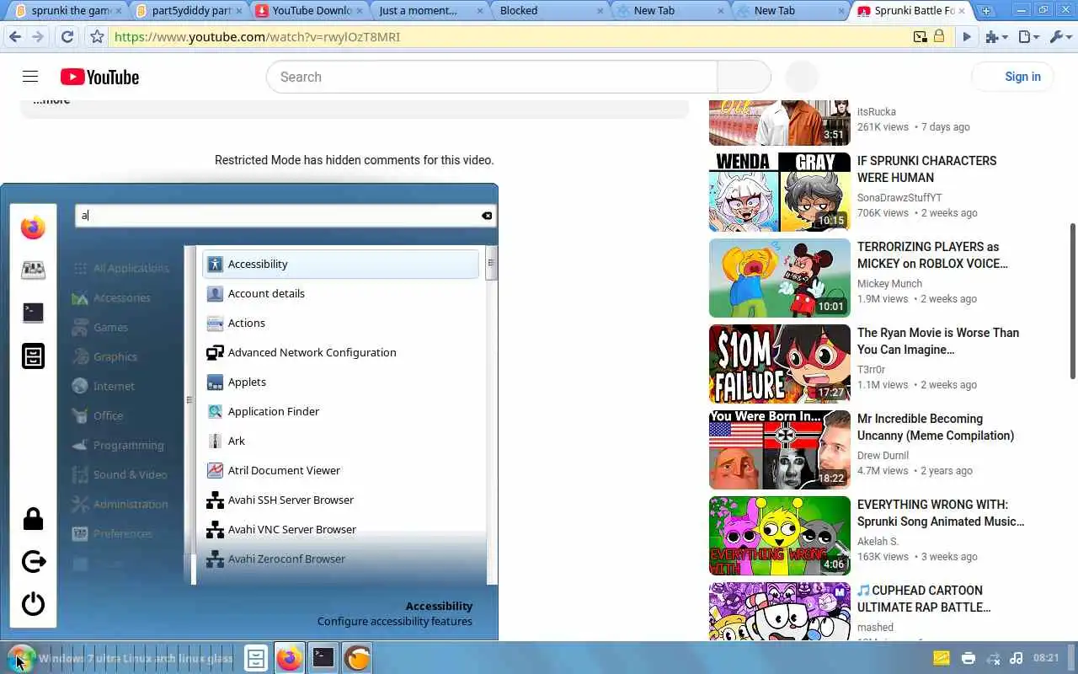Click the terminal icon in the taskbar
This screenshot has width=1078, height=674.
click(323, 658)
